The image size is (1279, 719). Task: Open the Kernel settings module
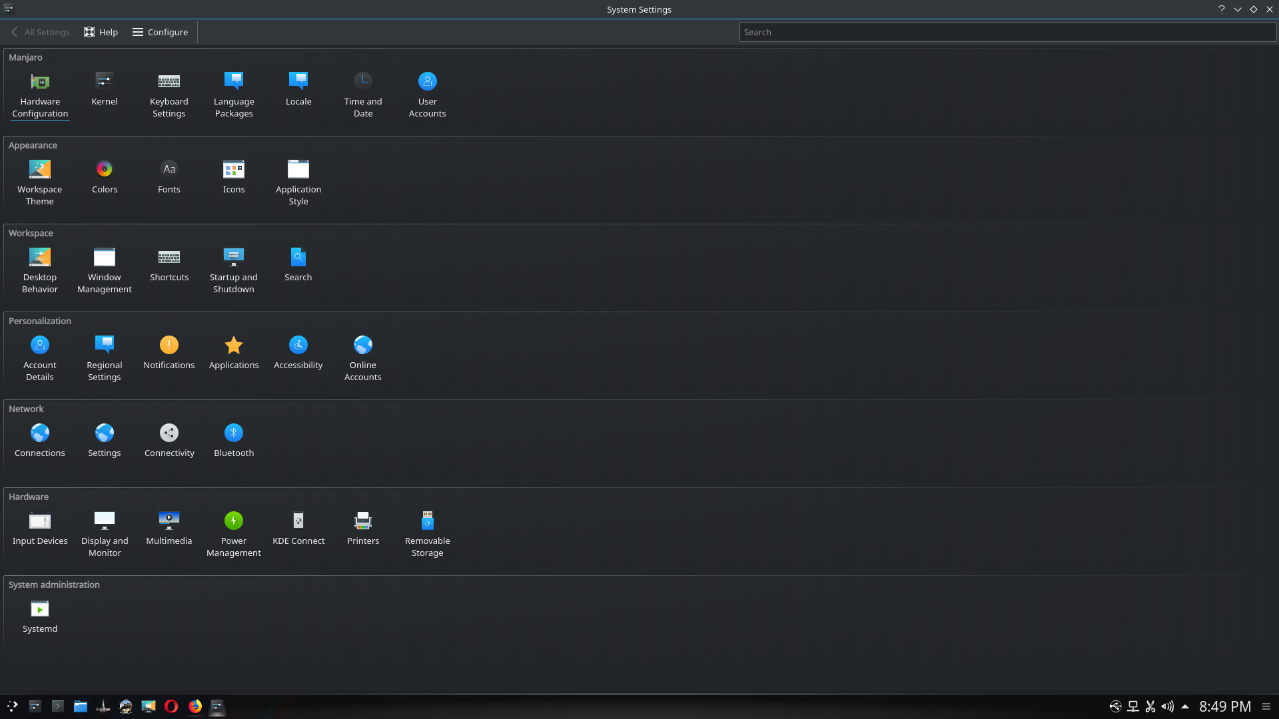pos(105,89)
